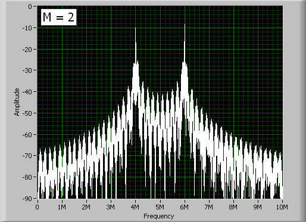Click the spectral peak tip near 4M
Viewport: 306px width, 222px height.
[x=136, y=28]
